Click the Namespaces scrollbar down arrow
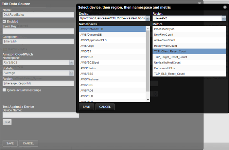229x150 pixels. (x=148, y=100)
